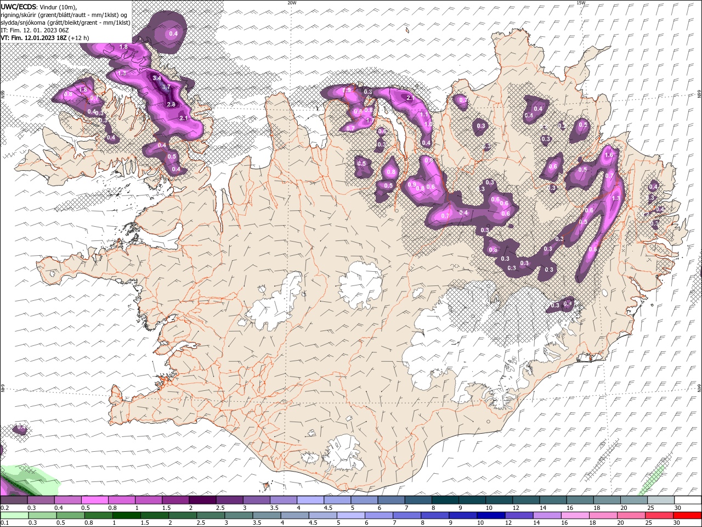Click the 'Vindur (10m)' text in header

click(x=59, y=7)
